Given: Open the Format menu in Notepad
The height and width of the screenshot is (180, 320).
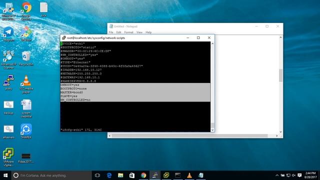Looking at the screenshot, I should click(x=129, y=32).
